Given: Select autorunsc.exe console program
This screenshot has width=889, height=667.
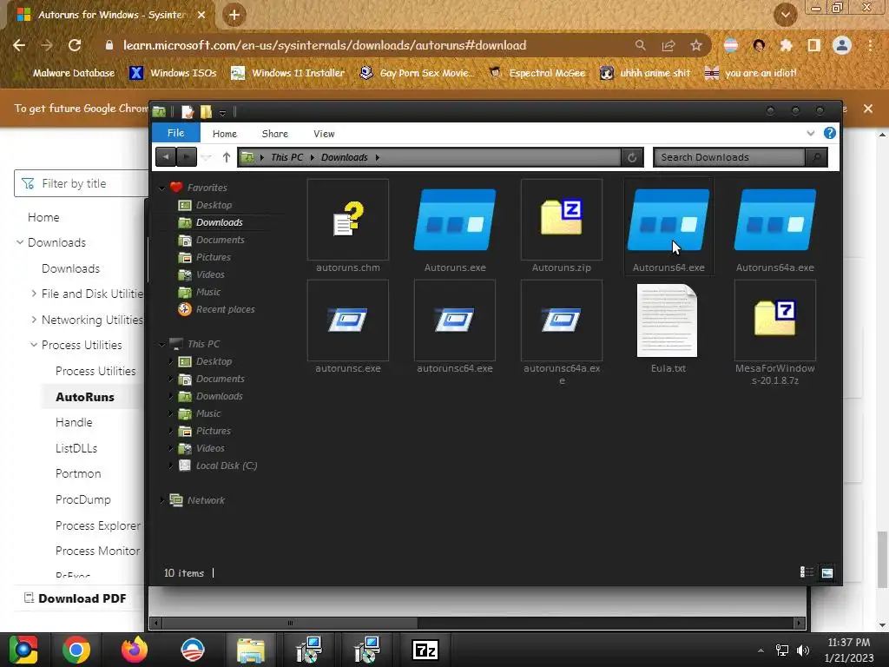Looking at the screenshot, I should tap(347, 327).
